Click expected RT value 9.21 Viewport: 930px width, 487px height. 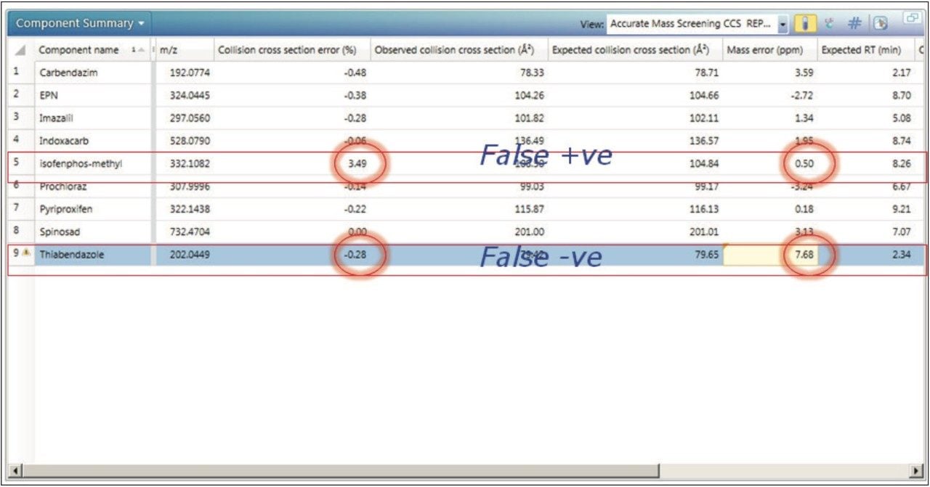coord(901,209)
